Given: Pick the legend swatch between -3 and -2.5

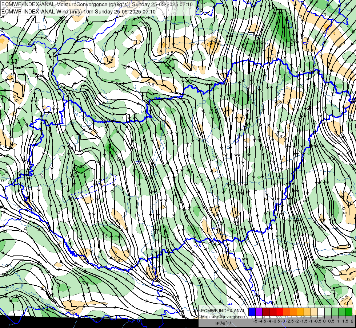Looking at the screenshot, I should [x=287, y=312].
